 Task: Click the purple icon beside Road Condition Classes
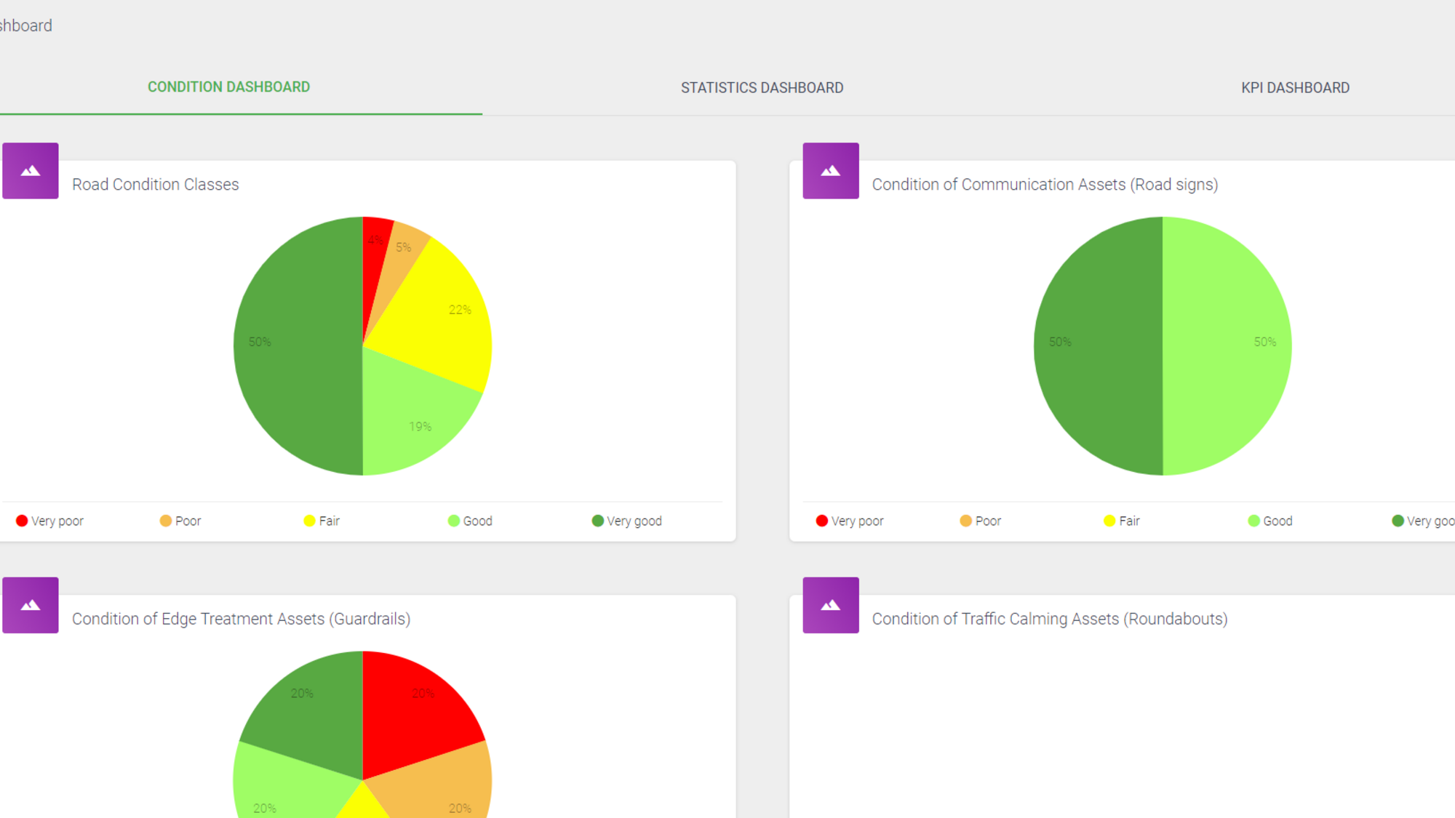31,171
